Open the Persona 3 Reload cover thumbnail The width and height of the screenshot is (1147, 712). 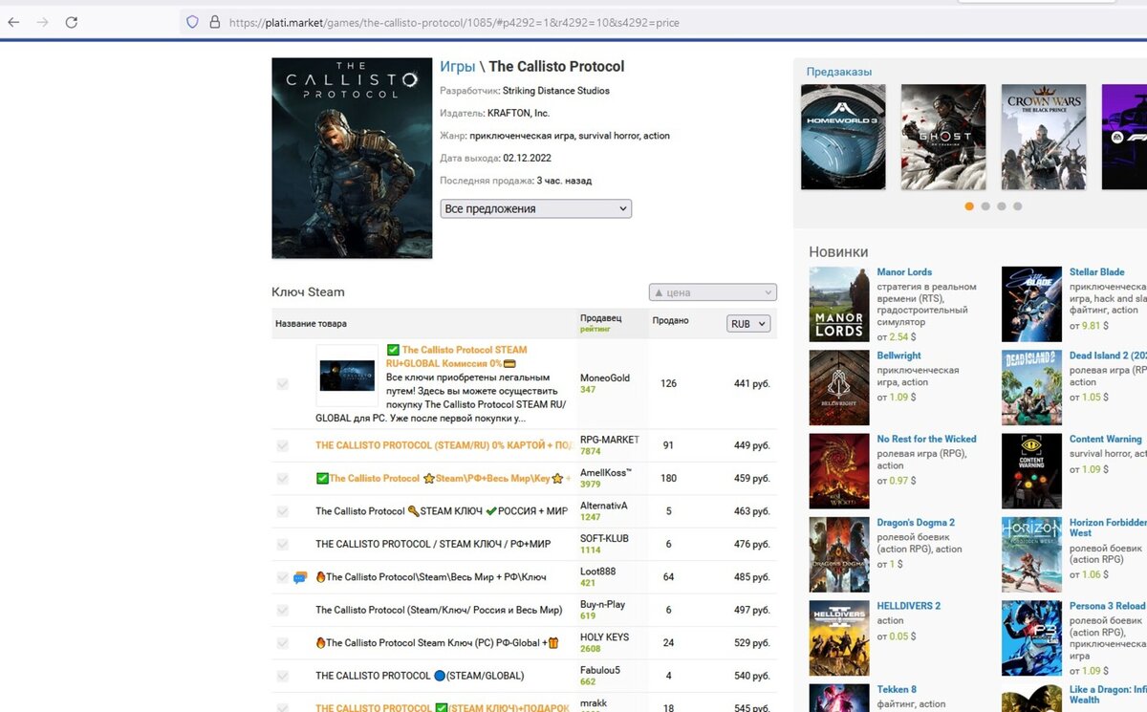click(x=1031, y=637)
